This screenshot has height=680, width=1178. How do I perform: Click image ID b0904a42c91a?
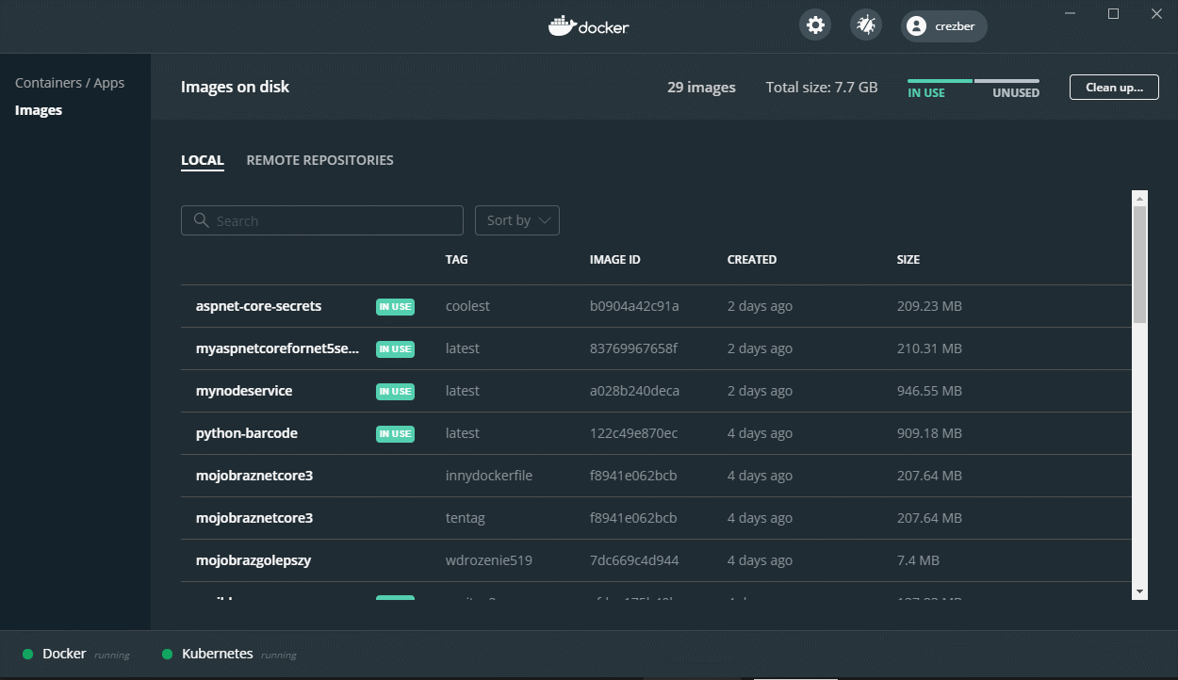[634, 306]
